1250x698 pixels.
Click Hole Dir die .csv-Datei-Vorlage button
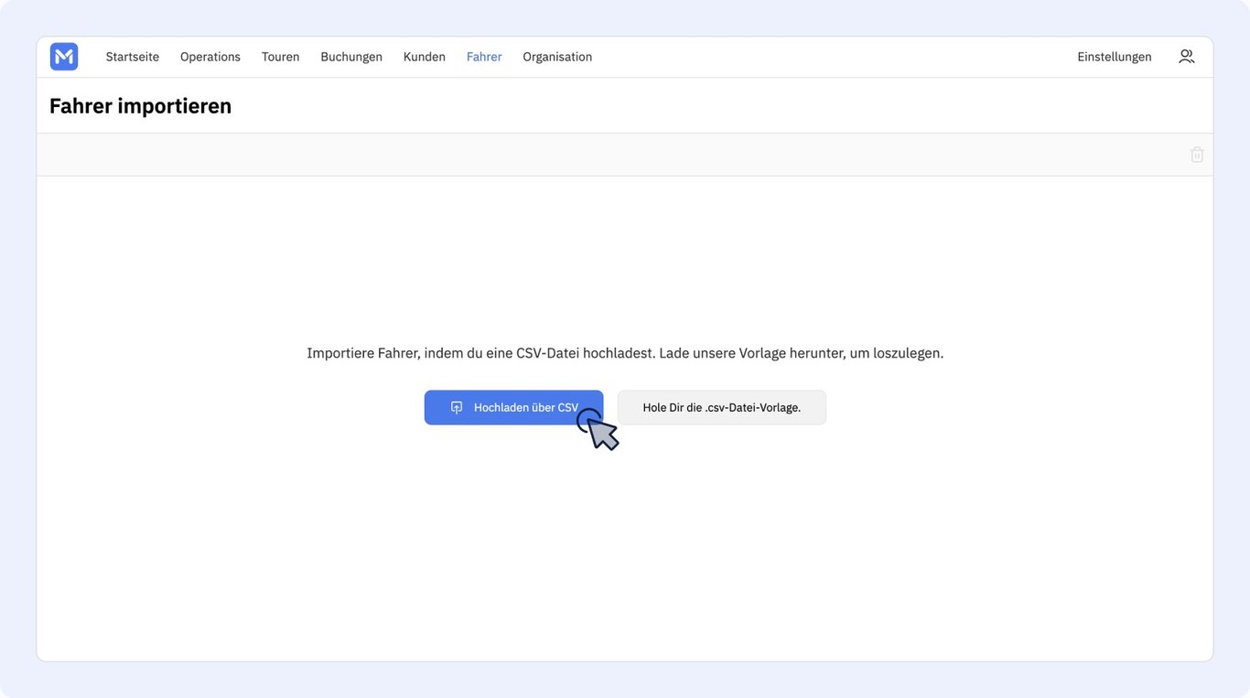point(722,408)
